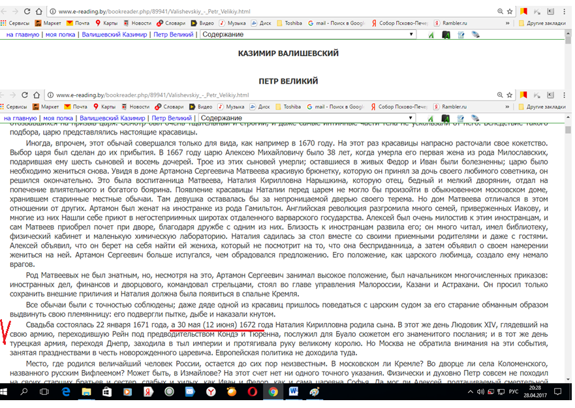Open the Chrome three-dot menu in the upper window
Screen dimensions: 575x408
pos(564,11)
